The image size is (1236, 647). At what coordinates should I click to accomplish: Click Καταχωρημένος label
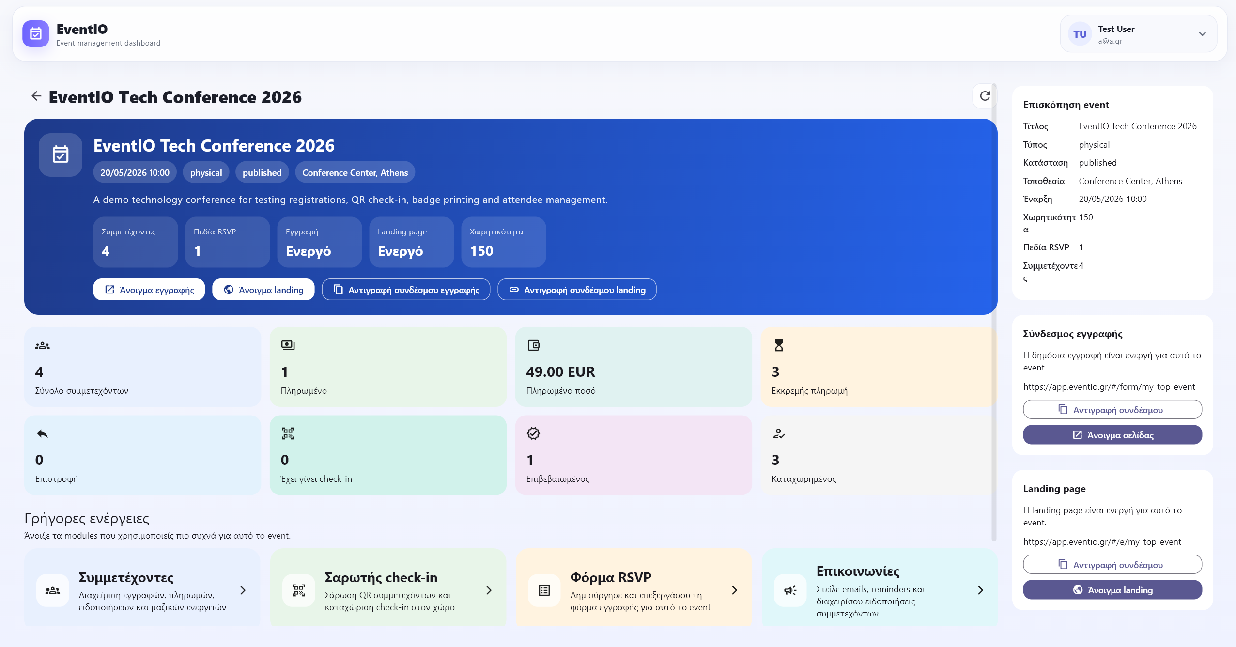[x=803, y=479]
